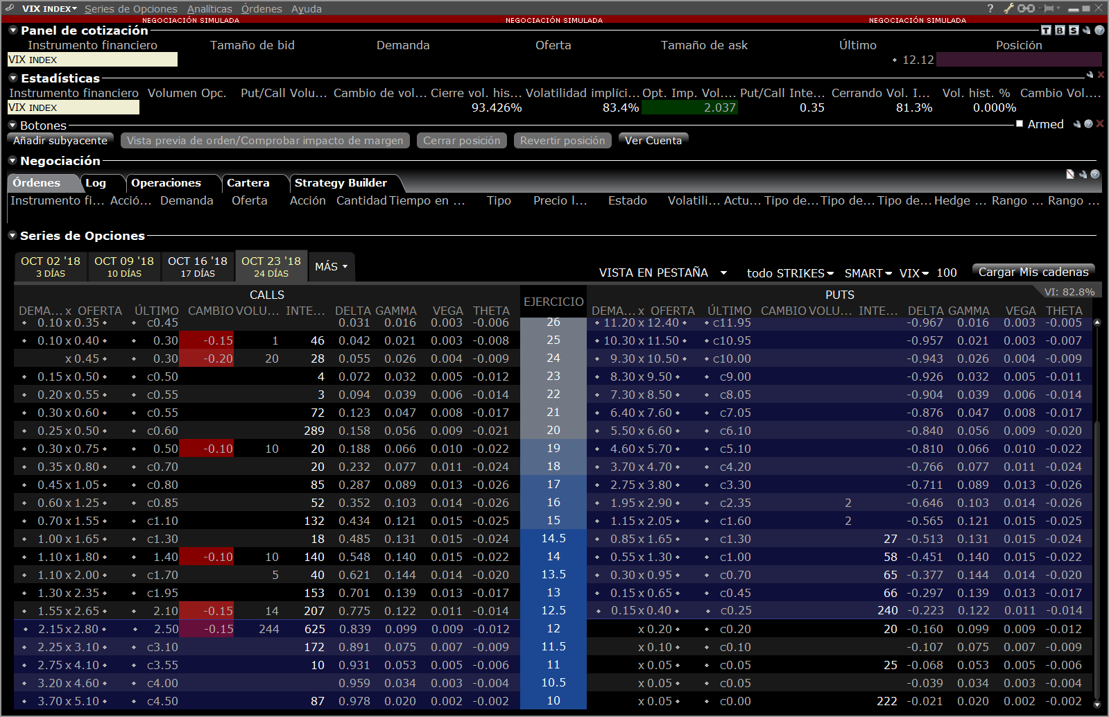Open the title bar wrench configuration tool
This screenshot has width=1109, height=717.
coord(1009,8)
